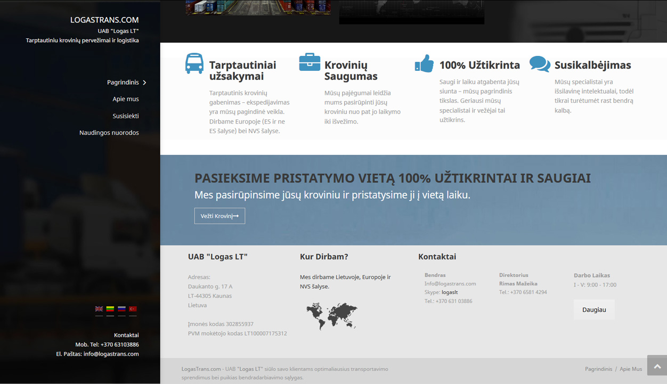Click the PASIEKSIME PRISTATYMO VIETĄ banner headline

393,178
